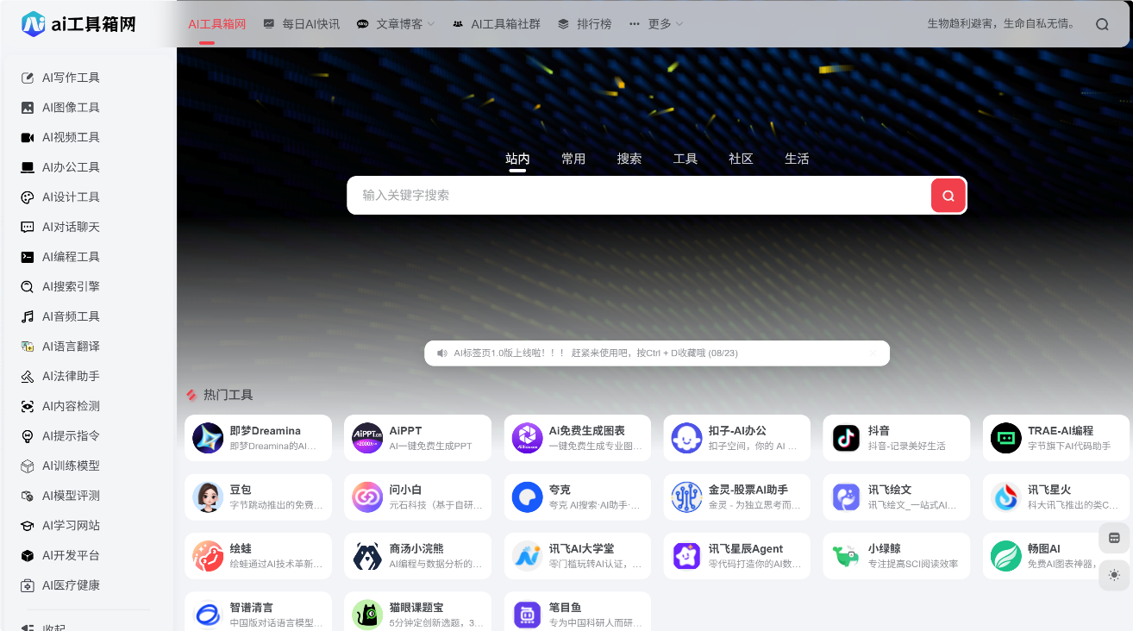Open AI对话聊天 chat bubble icon
Image resolution: width=1133 pixels, height=631 pixels.
27,227
